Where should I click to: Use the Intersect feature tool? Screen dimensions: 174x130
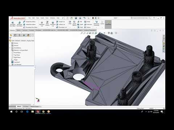click(88, 25)
